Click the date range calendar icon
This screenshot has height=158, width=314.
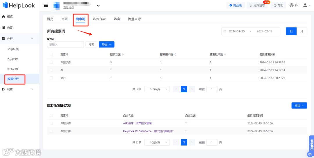point(225,31)
